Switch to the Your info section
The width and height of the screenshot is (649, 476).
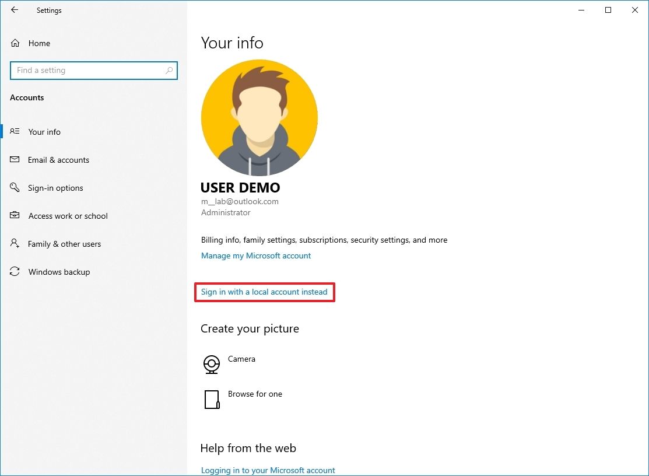[44, 131]
